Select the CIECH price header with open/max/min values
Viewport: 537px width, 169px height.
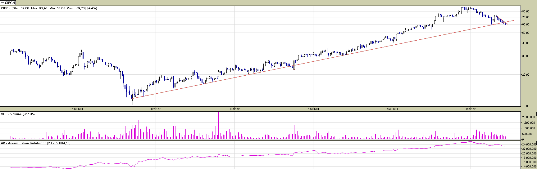[x=49, y=8]
